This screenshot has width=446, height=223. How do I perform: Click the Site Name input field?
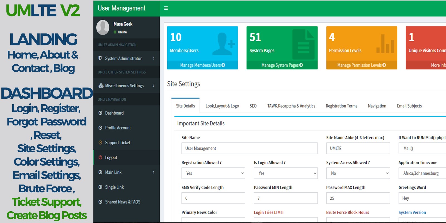coord(249,148)
